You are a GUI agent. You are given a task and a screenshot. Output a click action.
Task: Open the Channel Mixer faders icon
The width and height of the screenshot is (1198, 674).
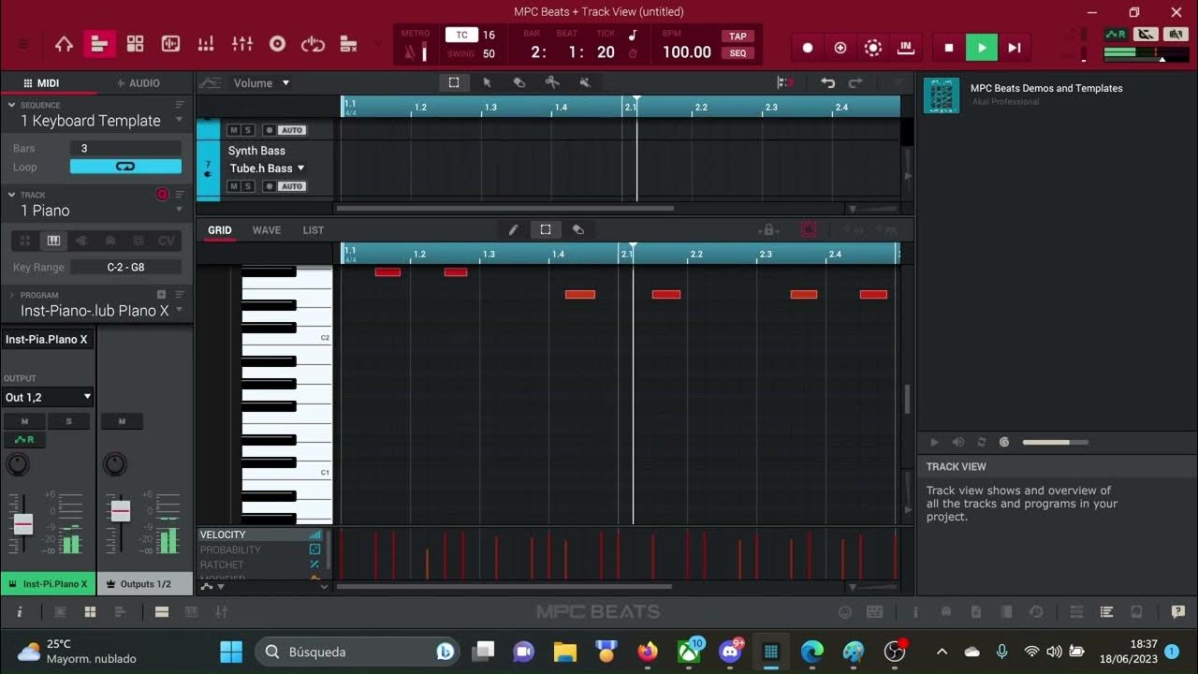pos(242,44)
